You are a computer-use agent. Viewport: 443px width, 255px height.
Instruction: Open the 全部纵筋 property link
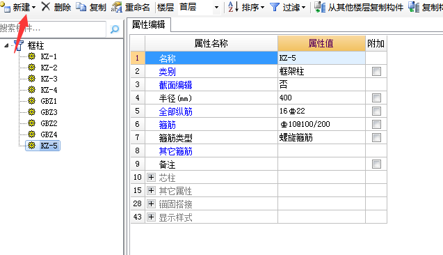point(175,111)
